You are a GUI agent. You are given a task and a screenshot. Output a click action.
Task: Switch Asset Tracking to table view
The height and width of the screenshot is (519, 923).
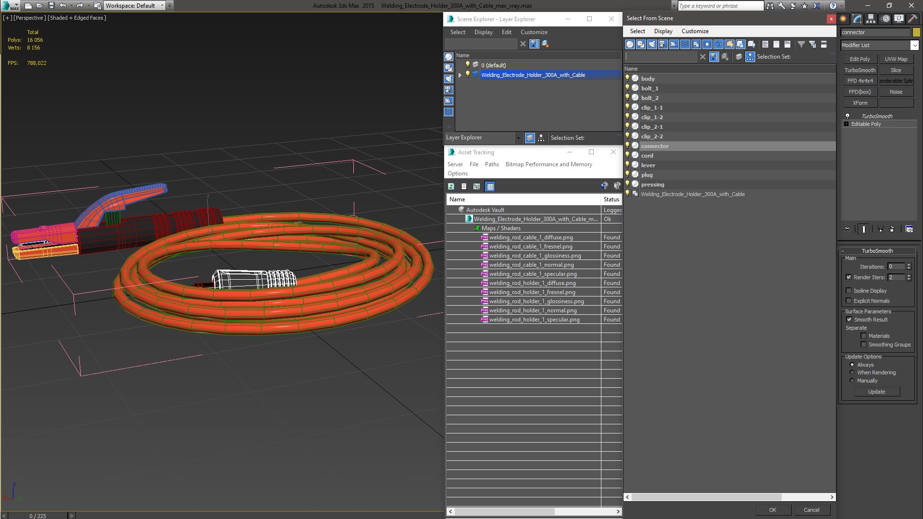coord(490,186)
